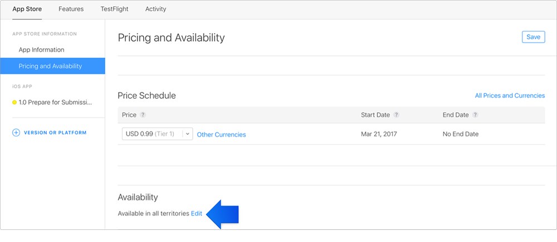This screenshot has height=242, width=557.
Task: Click the plus icon for Version or Platform
Action: point(16,133)
